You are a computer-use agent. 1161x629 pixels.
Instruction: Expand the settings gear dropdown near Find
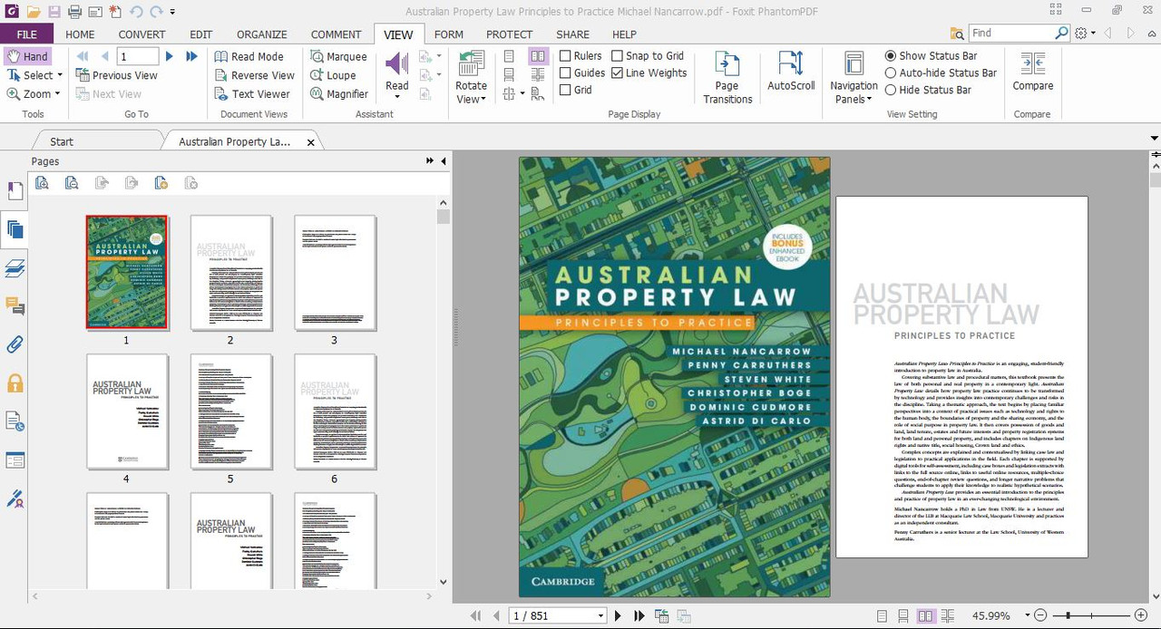(x=1093, y=34)
